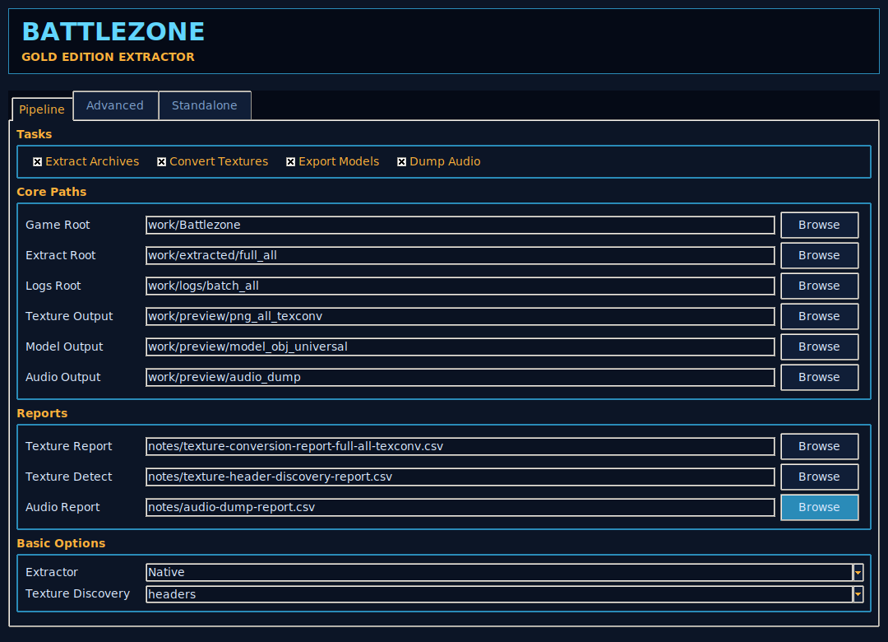
Task: Browse for the Game Root folder
Action: (x=819, y=226)
